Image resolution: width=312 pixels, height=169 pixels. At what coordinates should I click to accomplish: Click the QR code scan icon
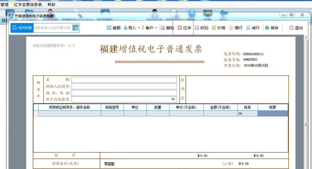click(75, 28)
